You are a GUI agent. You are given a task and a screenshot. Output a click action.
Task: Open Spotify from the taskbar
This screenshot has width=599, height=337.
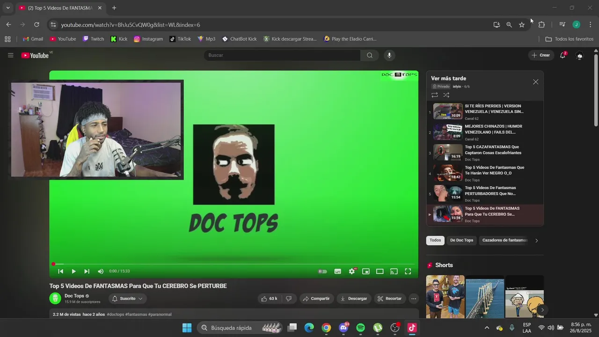360,328
